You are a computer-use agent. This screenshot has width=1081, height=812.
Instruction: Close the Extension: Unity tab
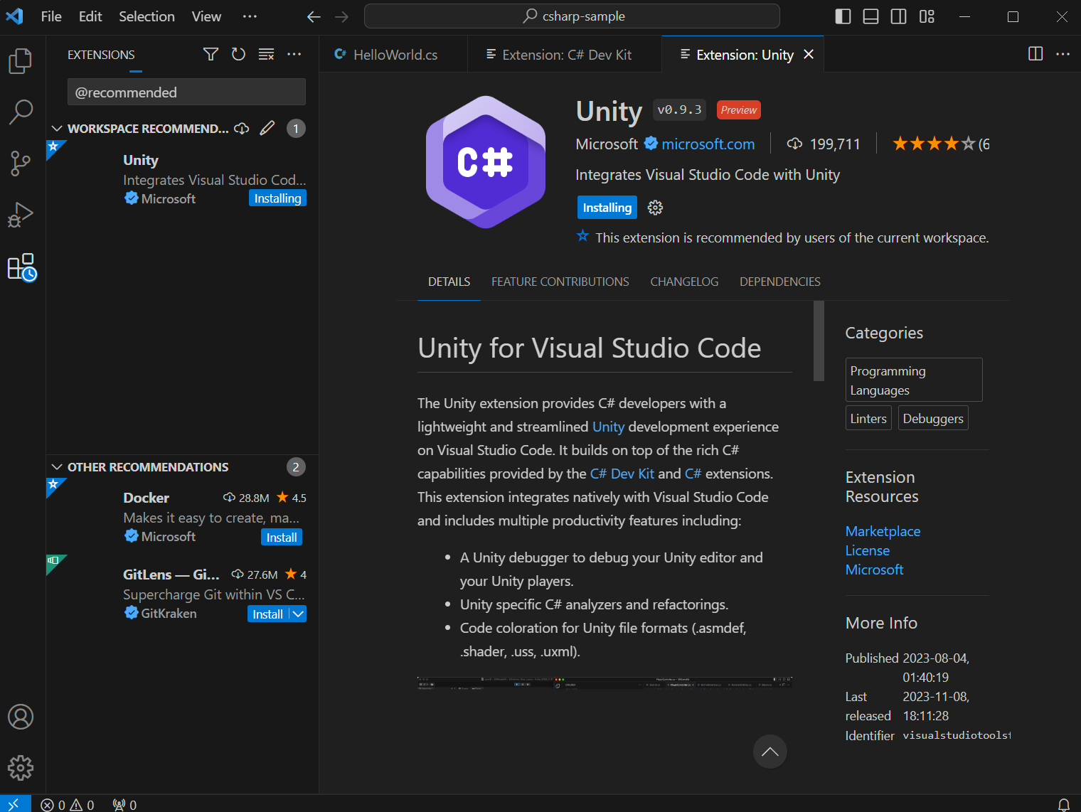pyautogui.click(x=809, y=54)
